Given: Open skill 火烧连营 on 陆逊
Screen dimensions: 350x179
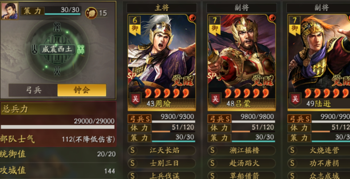Looking at the screenshot, I should (x=319, y=151).
